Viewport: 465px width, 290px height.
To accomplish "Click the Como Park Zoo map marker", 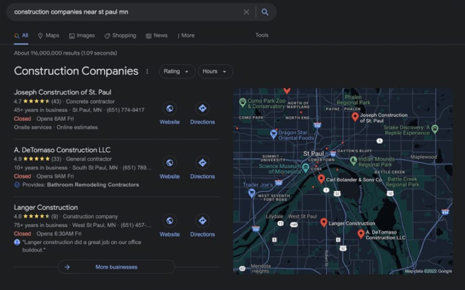I will coord(243,103).
